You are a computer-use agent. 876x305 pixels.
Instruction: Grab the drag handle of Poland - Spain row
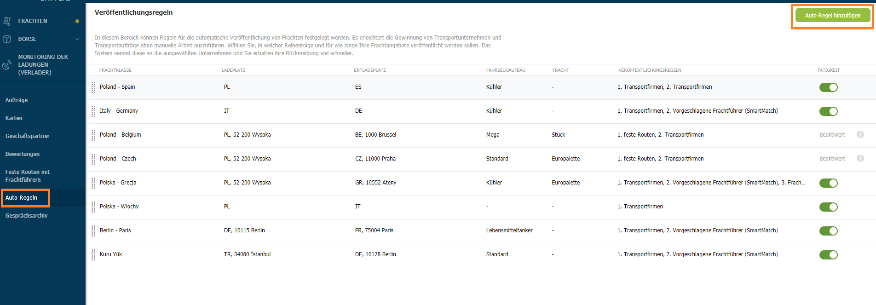coord(93,87)
